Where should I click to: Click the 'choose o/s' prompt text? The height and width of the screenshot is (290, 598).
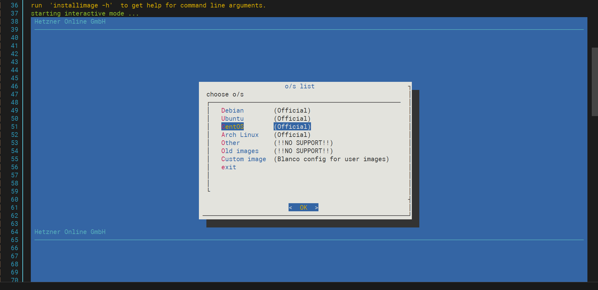click(225, 94)
